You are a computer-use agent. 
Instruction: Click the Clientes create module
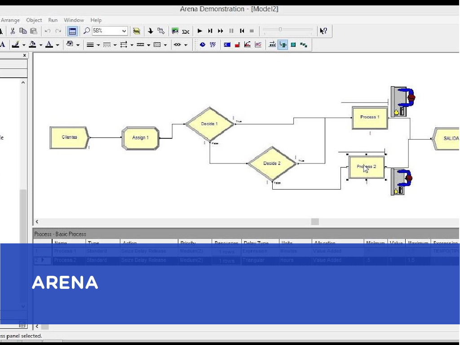pyautogui.click(x=69, y=137)
